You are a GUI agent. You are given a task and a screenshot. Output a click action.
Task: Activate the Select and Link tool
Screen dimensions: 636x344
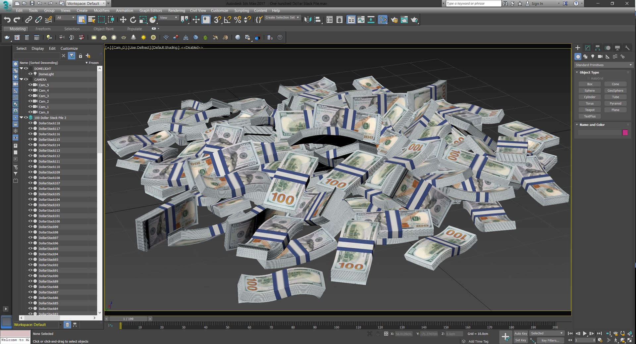click(29, 20)
